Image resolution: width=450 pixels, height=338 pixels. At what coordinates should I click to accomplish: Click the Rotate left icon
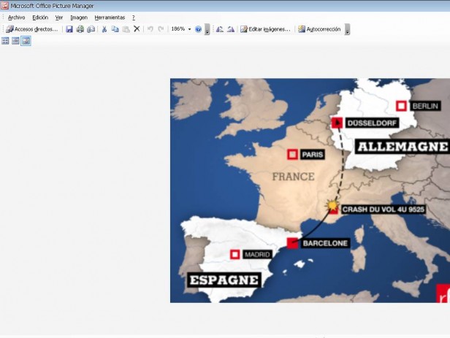point(220,29)
